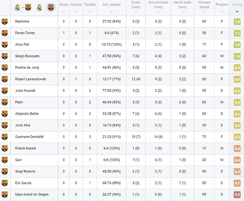Image resolution: width=244 pixels, height=201 pixels.
Task: Click the Tackles column sort arrow
Action: click(90, 11)
